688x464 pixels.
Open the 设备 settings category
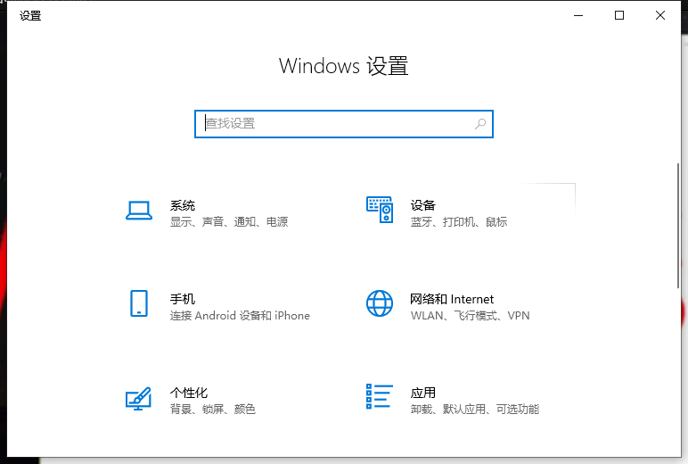[423, 205]
